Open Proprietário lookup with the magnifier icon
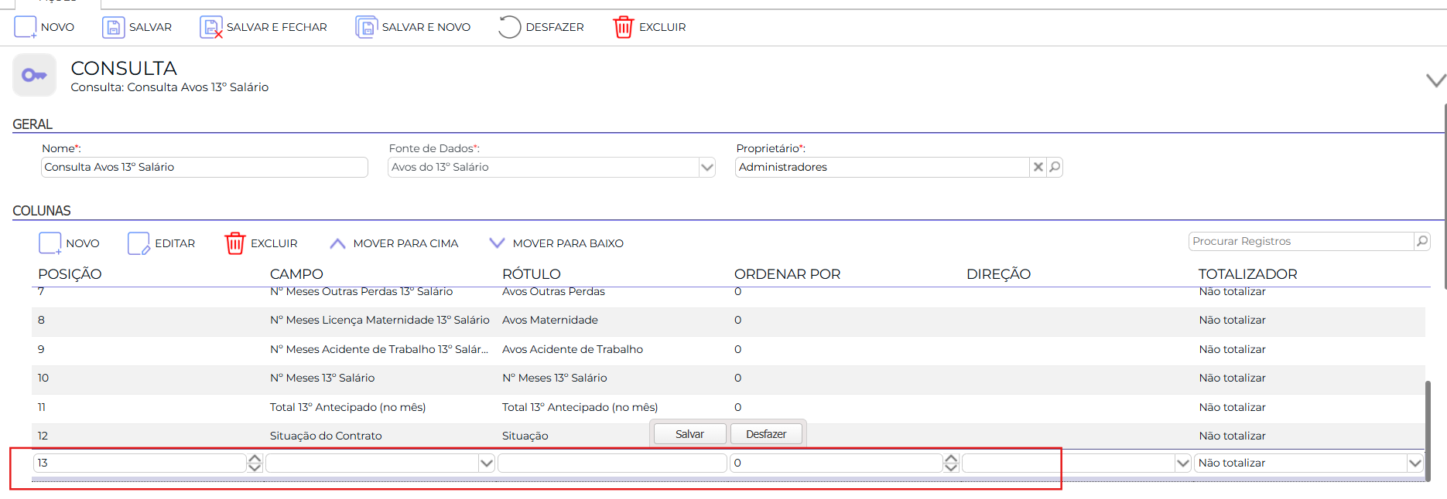The image size is (1447, 499). click(1055, 167)
